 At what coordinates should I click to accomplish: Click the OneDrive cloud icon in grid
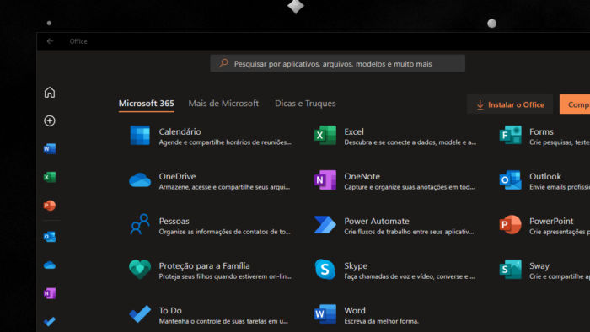[x=140, y=180]
